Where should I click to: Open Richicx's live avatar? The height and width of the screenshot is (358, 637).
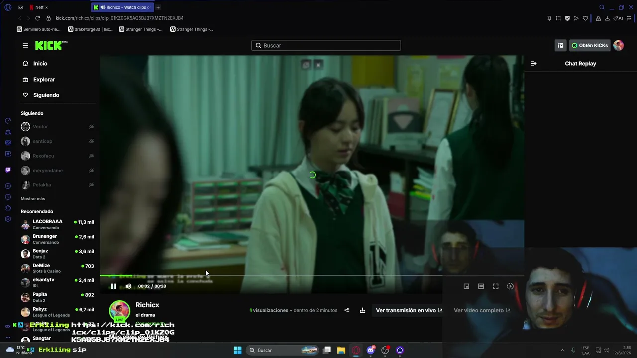pos(119,311)
